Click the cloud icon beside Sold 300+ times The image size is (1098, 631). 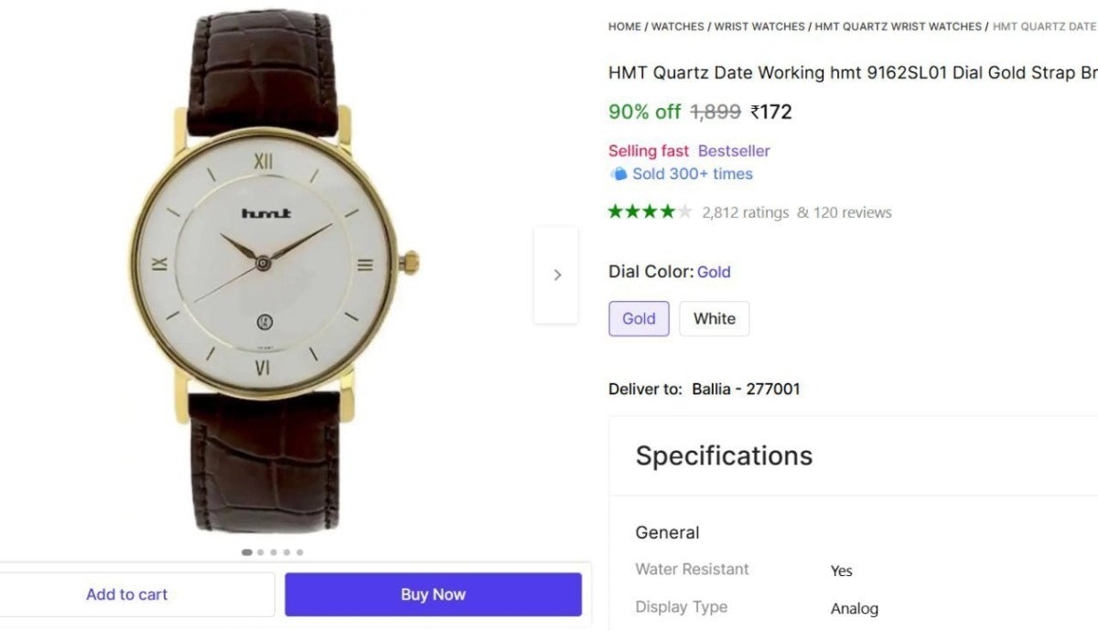pos(619,174)
